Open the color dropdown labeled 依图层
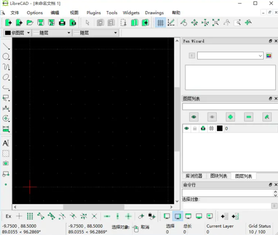 (17, 33)
